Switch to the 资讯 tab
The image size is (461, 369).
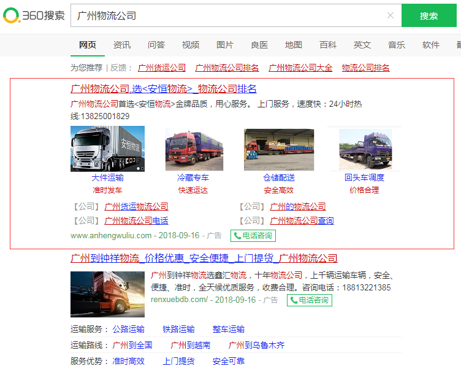(122, 45)
